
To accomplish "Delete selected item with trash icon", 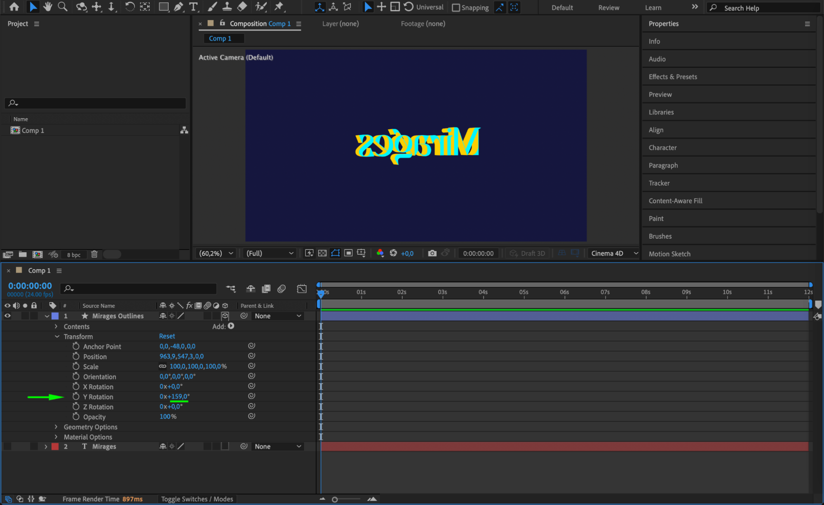I will point(94,254).
